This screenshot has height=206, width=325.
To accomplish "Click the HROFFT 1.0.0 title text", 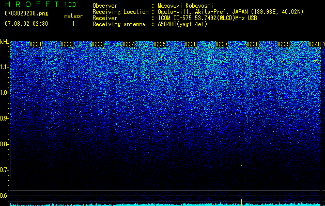I will click(x=40, y=4).
